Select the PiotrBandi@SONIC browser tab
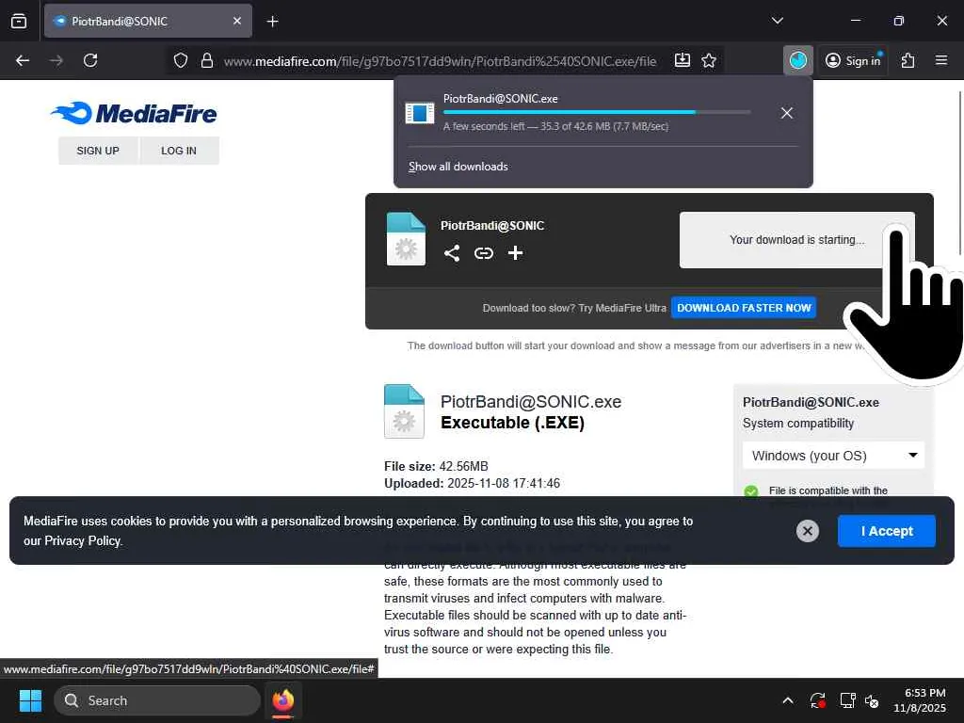The height and width of the screenshot is (723, 964). pos(148,21)
